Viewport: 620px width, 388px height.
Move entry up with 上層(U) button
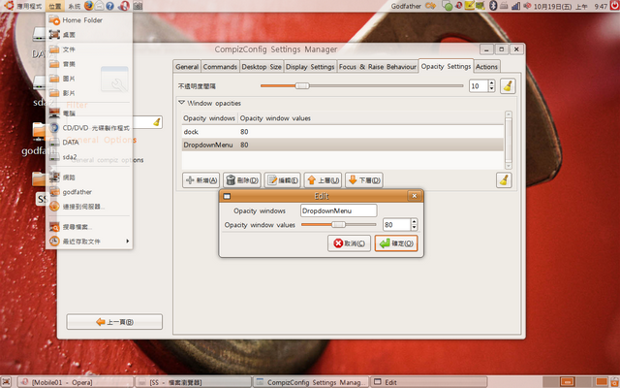(323, 180)
